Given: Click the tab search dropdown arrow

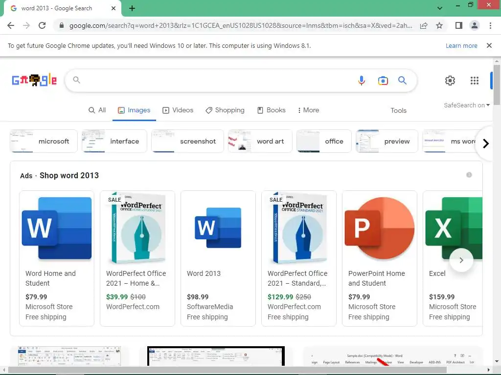Looking at the screenshot, I should point(440,8).
